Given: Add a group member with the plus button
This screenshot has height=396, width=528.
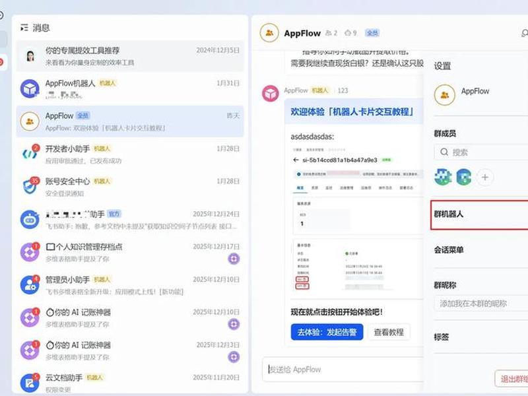Looking at the screenshot, I should coord(485,177).
